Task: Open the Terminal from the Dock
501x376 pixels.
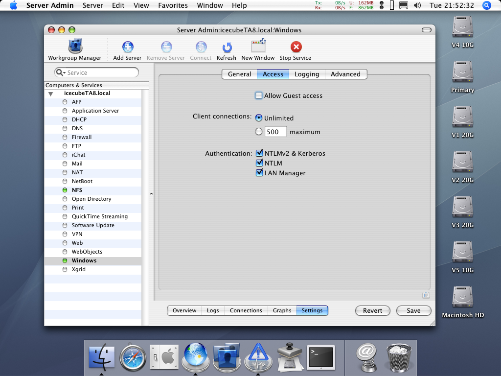Action: click(321, 357)
